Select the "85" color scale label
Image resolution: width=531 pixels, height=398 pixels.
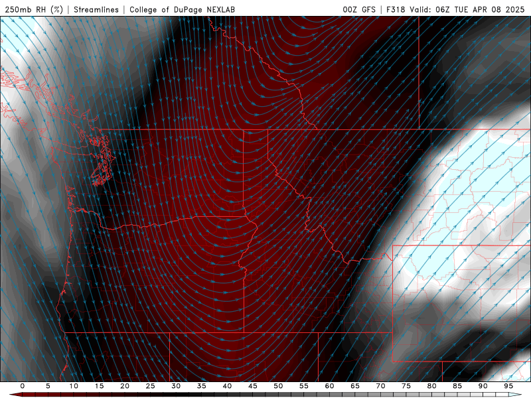[x=457, y=386]
